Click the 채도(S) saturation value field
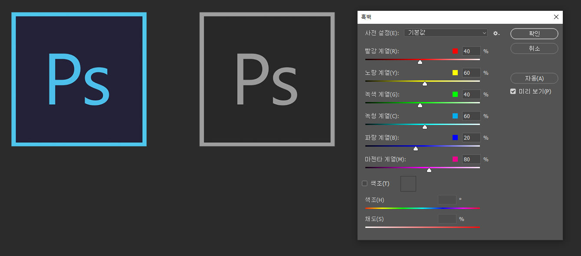Screen dimensions: 581x256 [x=447, y=219]
